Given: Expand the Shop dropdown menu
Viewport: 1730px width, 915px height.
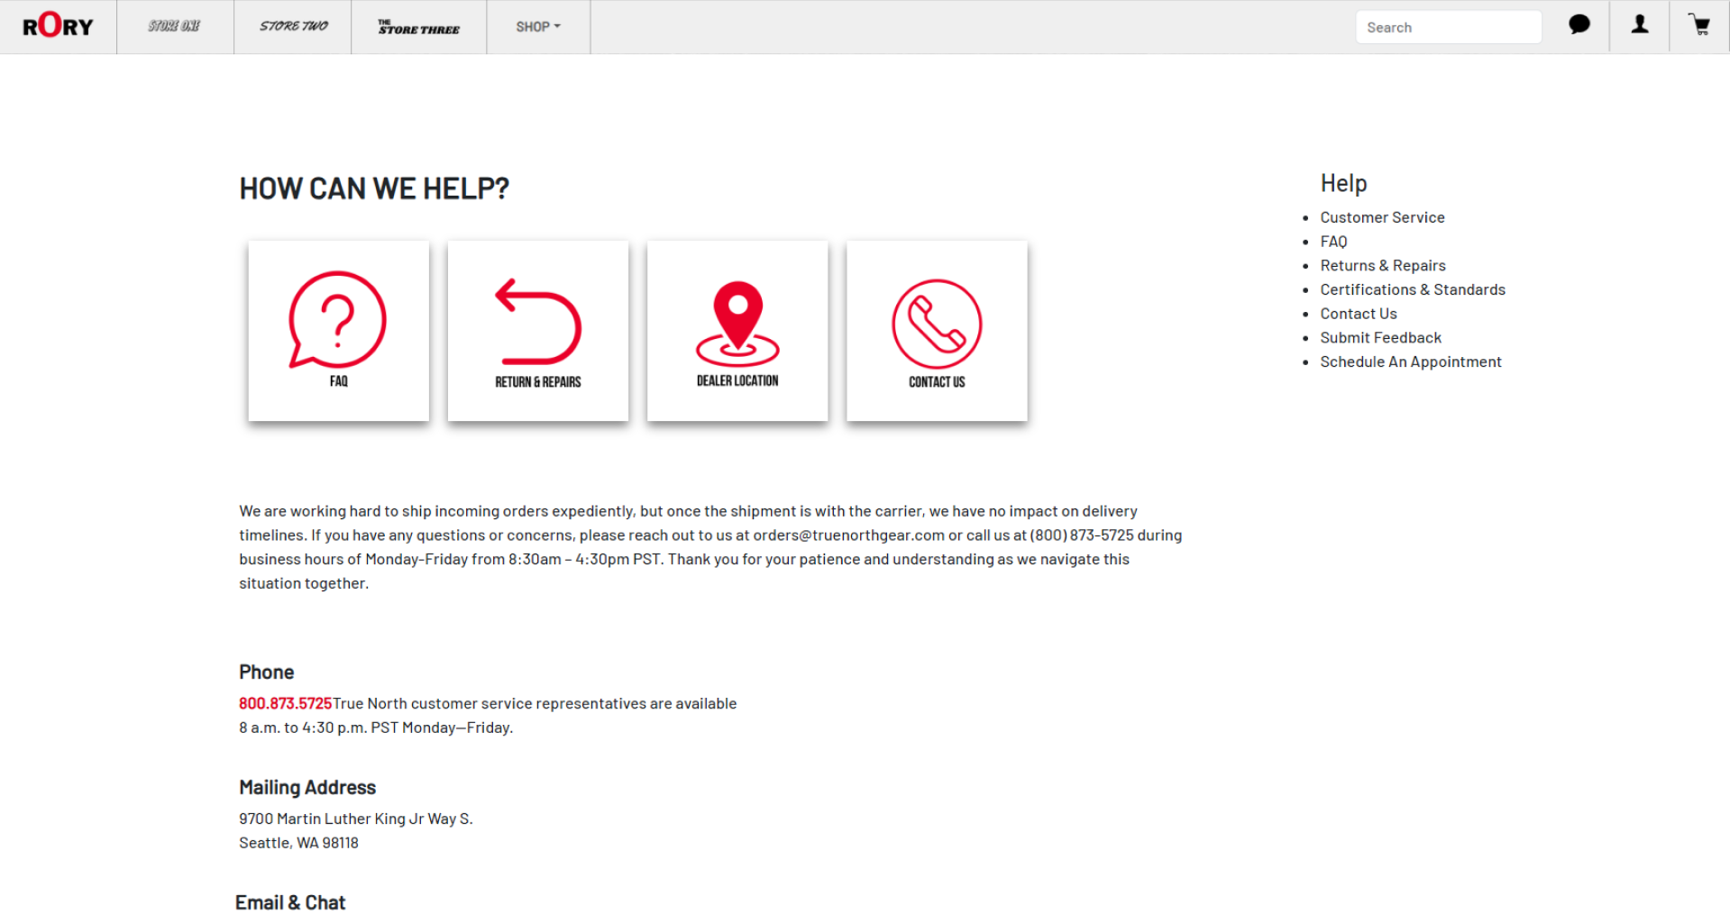Looking at the screenshot, I should [x=538, y=27].
